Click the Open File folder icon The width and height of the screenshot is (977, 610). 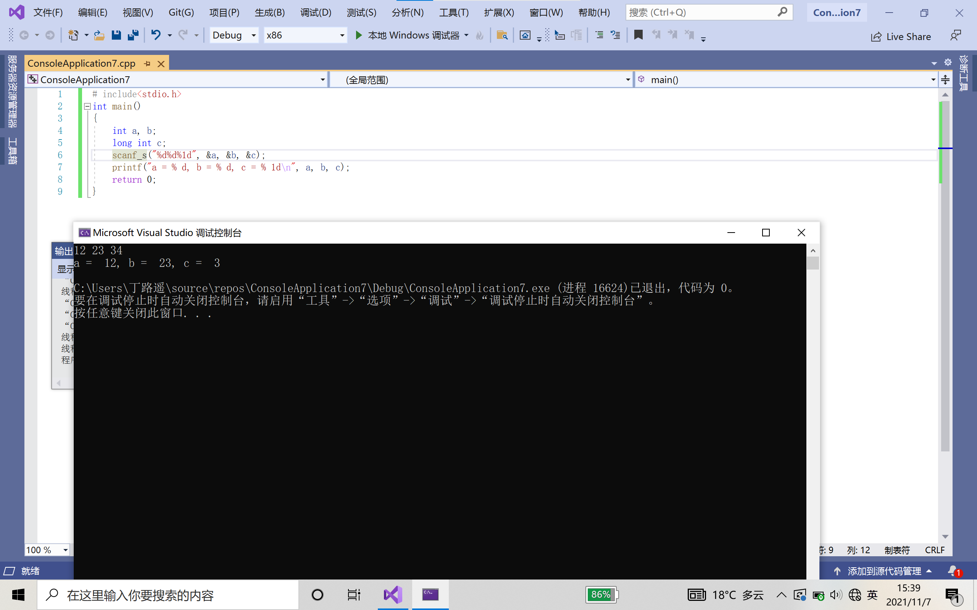[99, 35]
